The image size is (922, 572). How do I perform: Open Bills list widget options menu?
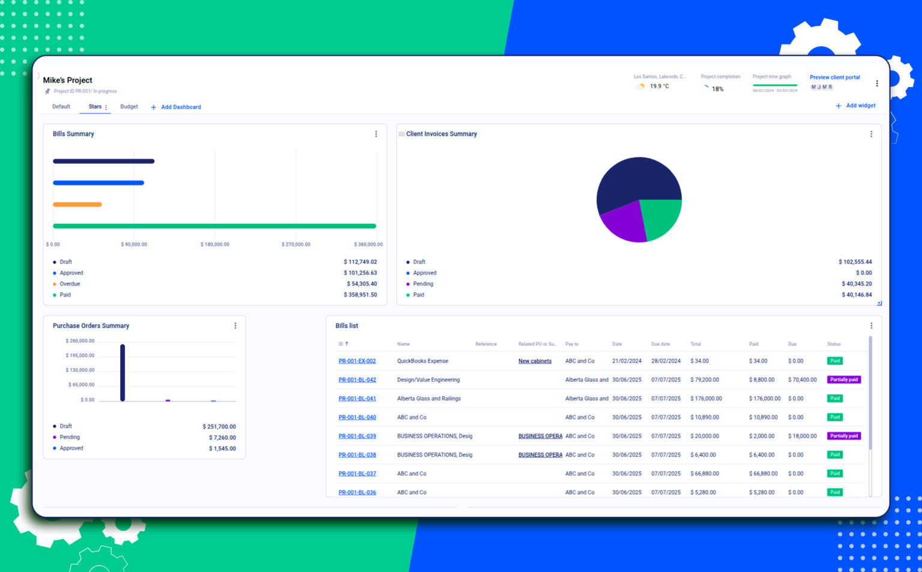(871, 326)
